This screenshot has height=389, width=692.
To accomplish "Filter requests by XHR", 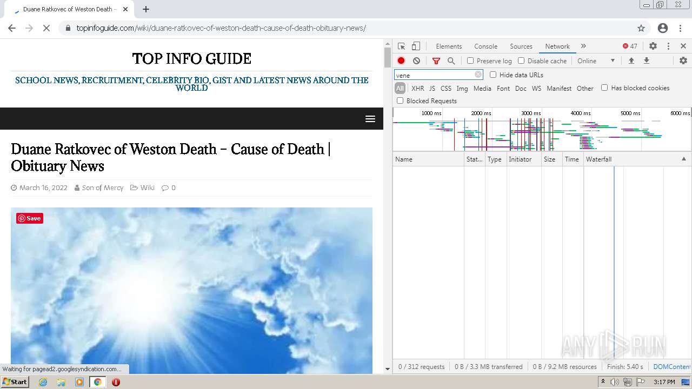I will pos(418,89).
